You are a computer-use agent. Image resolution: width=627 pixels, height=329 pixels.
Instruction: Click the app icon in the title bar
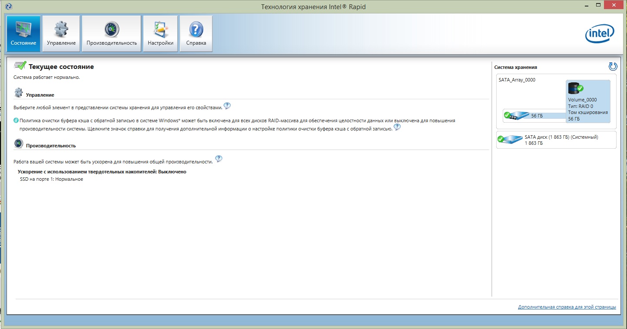click(9, 7)
